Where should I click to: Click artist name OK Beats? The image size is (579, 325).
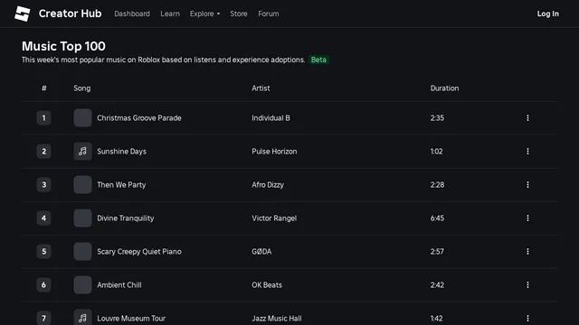click(267, 285)
